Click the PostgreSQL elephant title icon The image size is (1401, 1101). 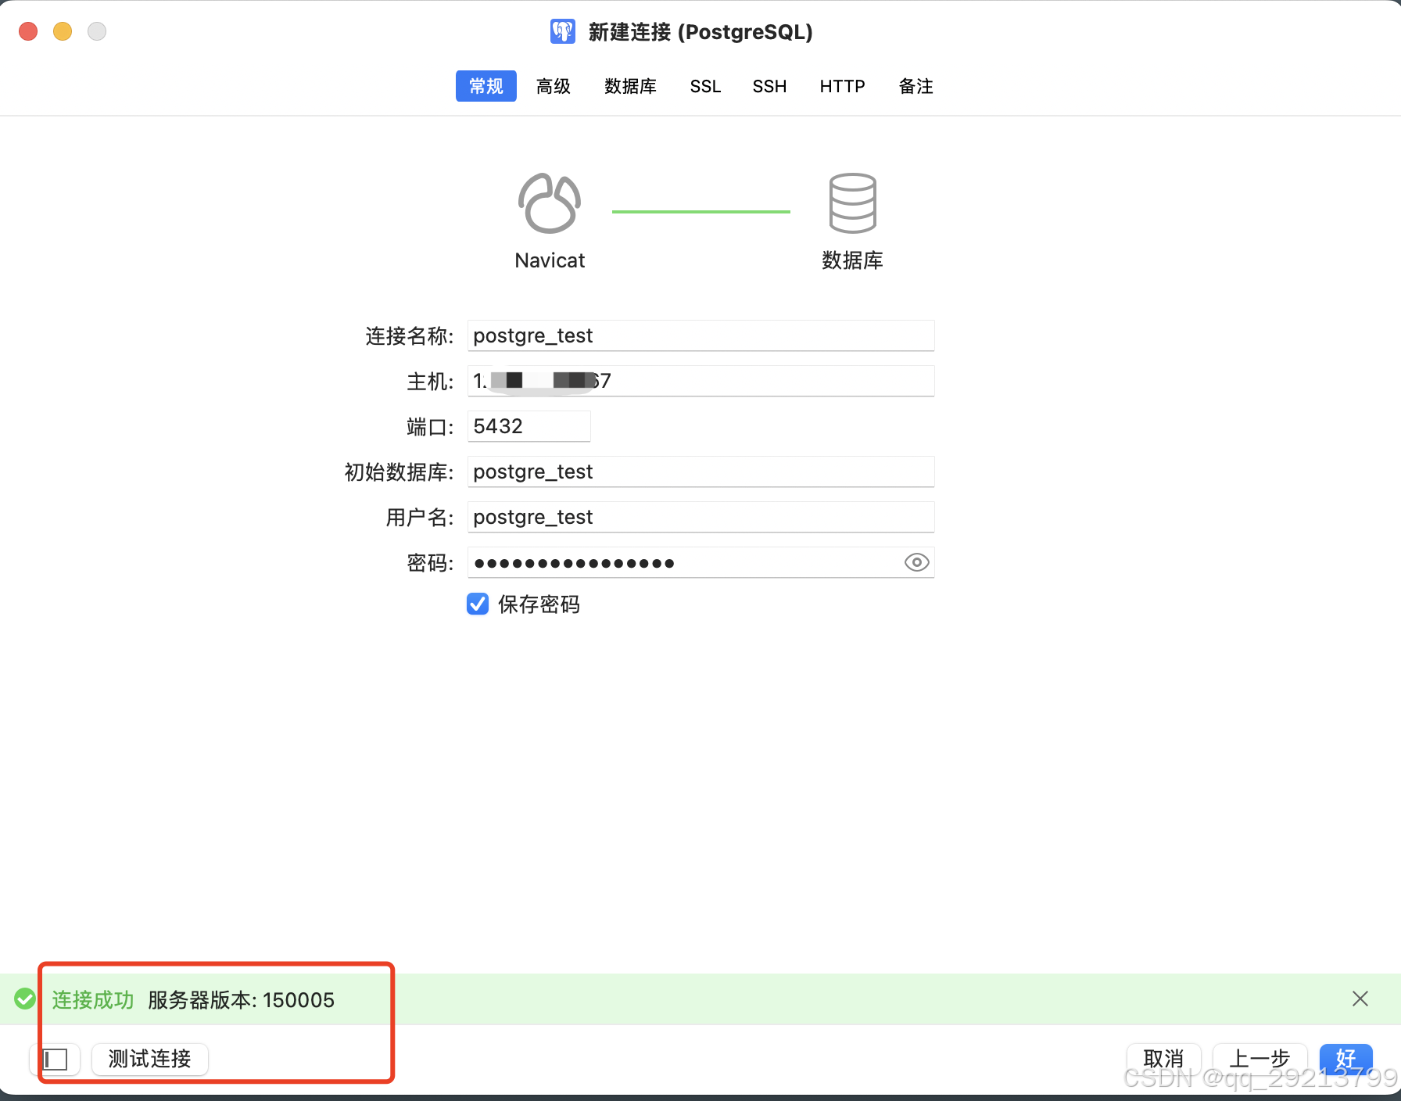coord(563,31)
